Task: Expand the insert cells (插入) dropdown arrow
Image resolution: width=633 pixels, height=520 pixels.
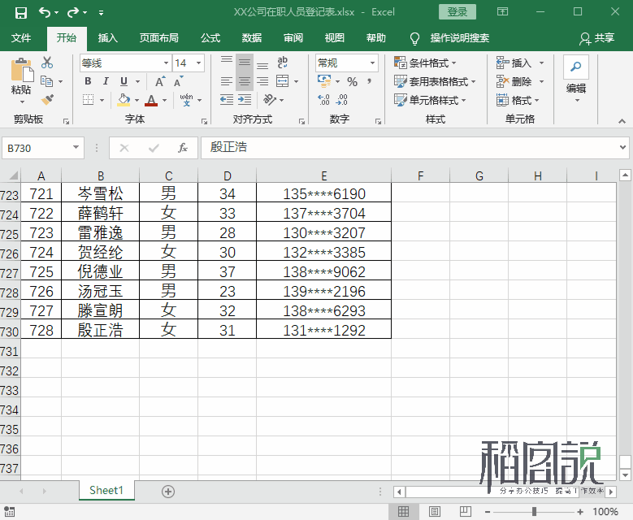Action: pos(541,63)
